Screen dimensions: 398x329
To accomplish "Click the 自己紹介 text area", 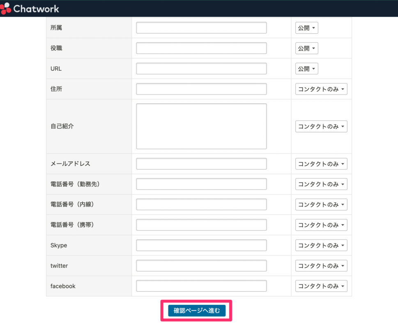I will (201, 126).
